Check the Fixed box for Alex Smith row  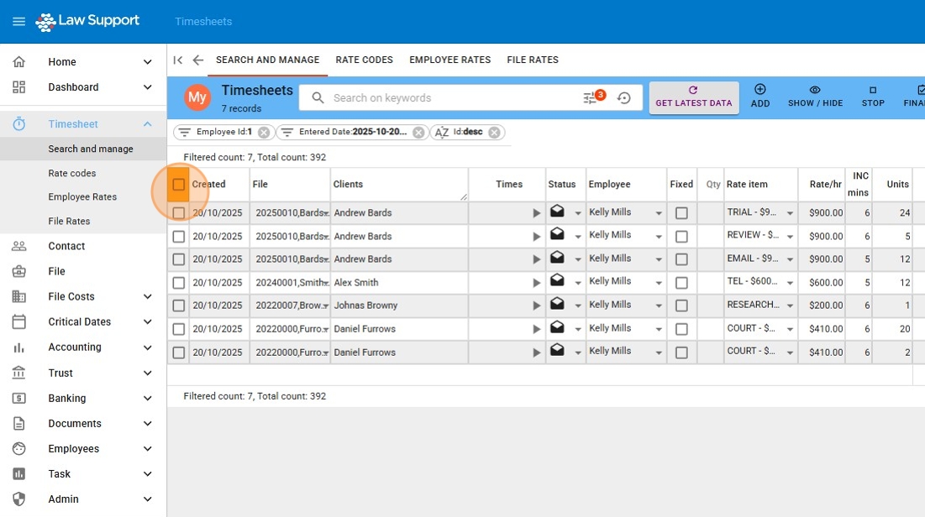coord(681,283)
